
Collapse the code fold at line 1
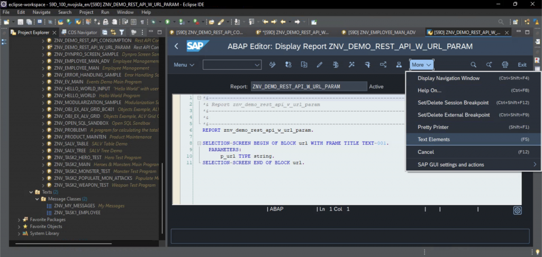click(199, 98)
